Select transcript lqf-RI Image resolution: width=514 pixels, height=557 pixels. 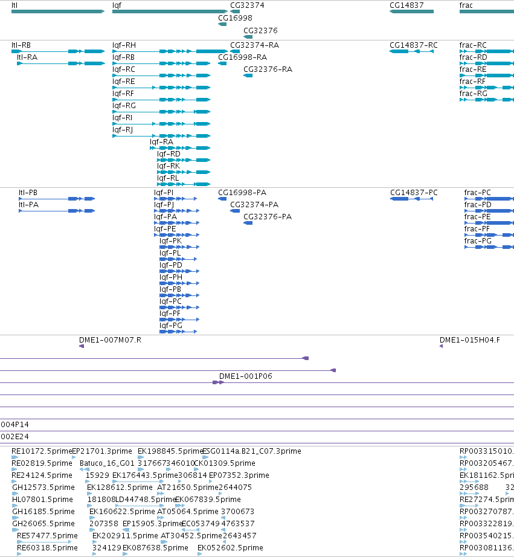click(x=161, y=124)
